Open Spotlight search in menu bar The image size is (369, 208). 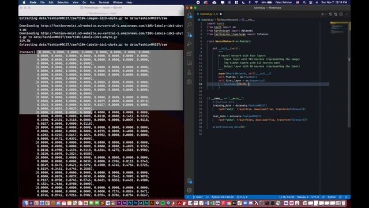[x=304, y=2]
